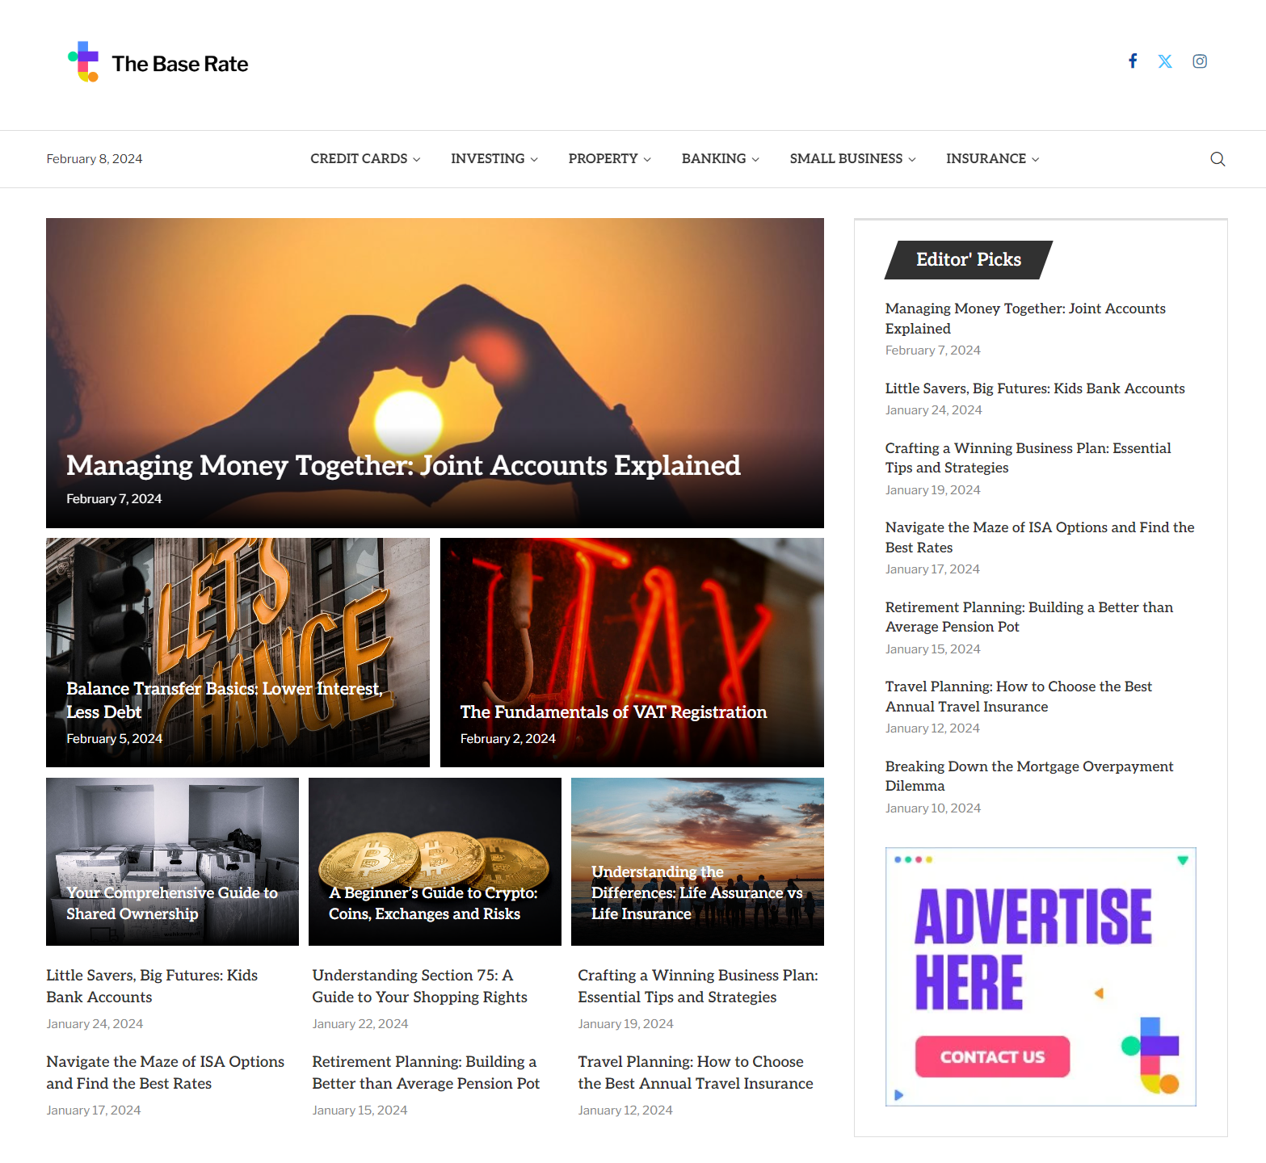Click the search magnifier icon
Screen dimensions: 1266x1163
pos(1218,159)
